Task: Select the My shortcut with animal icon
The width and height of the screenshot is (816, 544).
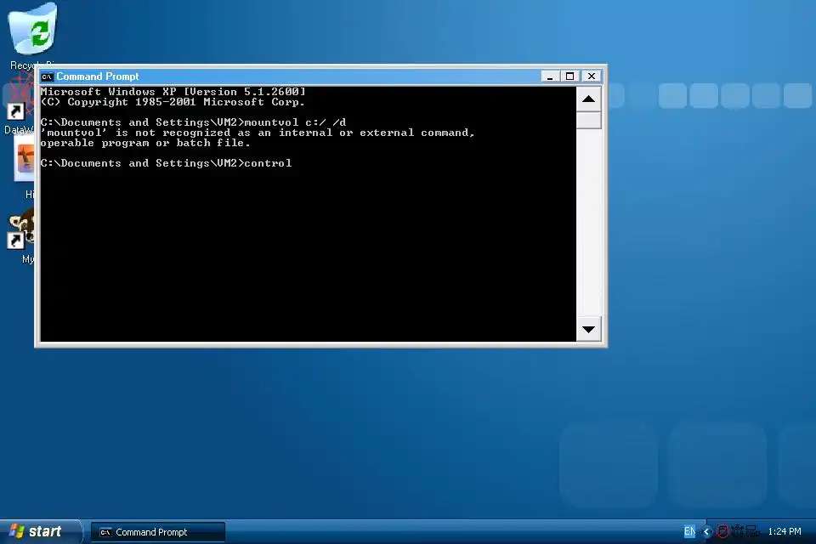Action: 20,235
